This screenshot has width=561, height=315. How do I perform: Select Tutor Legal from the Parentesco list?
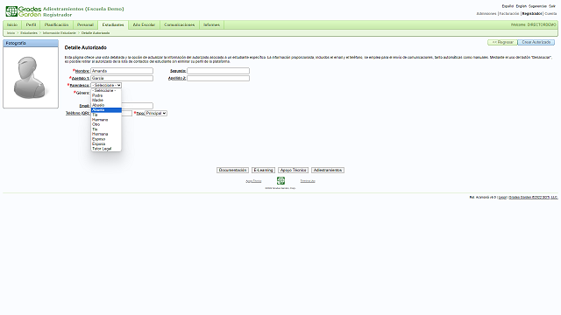106,149
